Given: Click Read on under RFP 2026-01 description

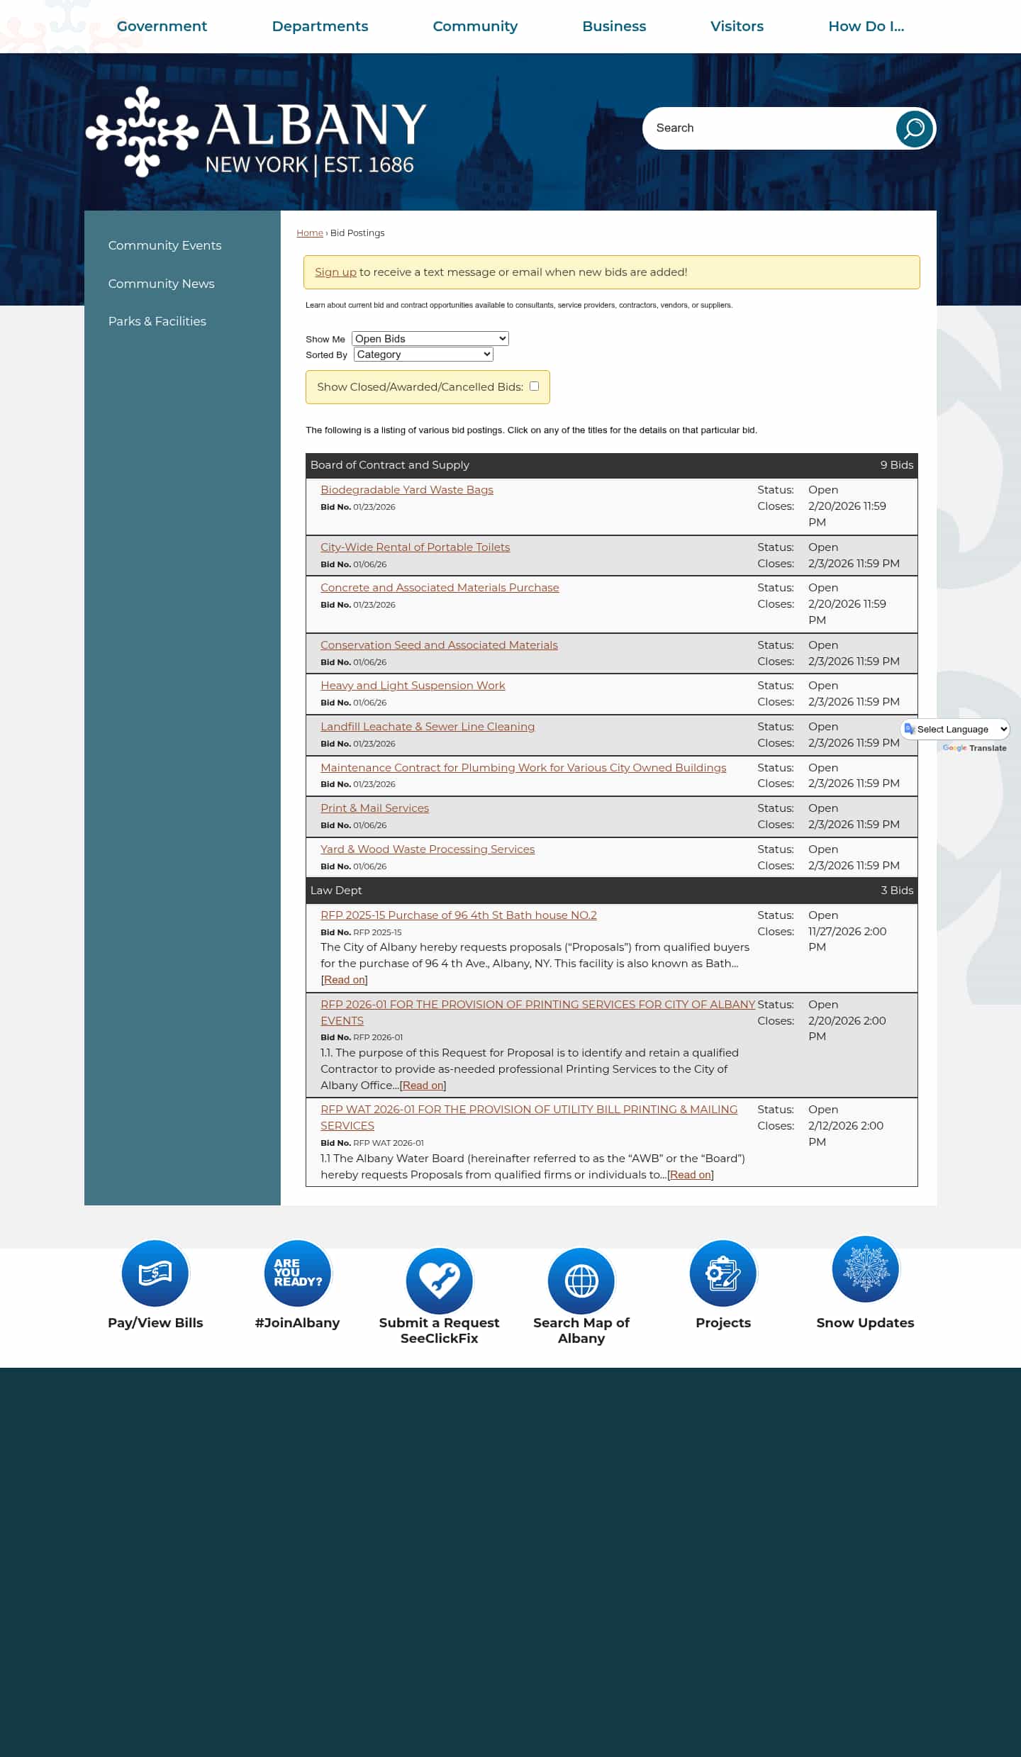Looking at the screenshot, I should pos(423,1086).
